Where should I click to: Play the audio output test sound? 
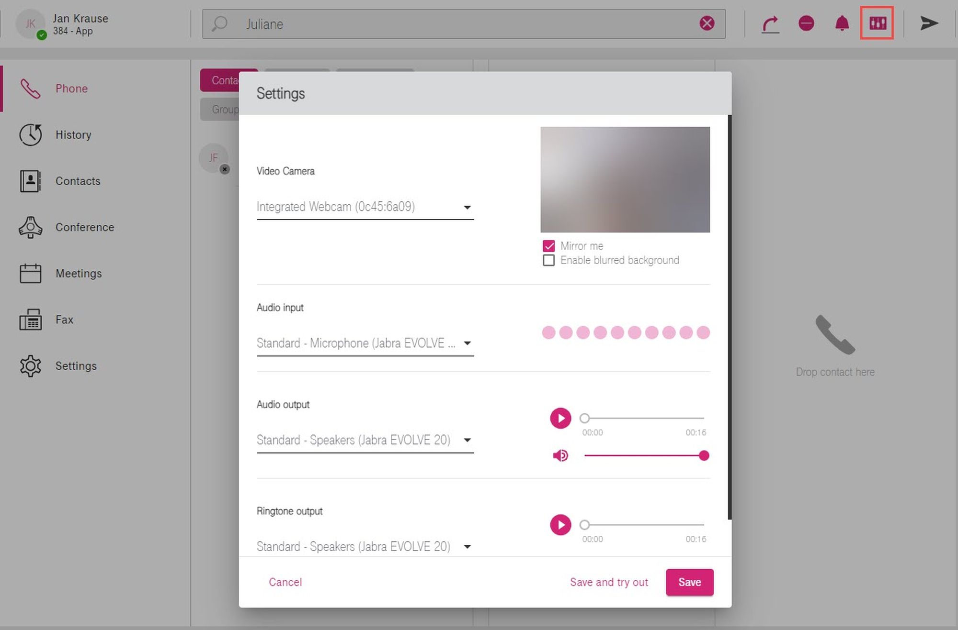tap(560, 419)
